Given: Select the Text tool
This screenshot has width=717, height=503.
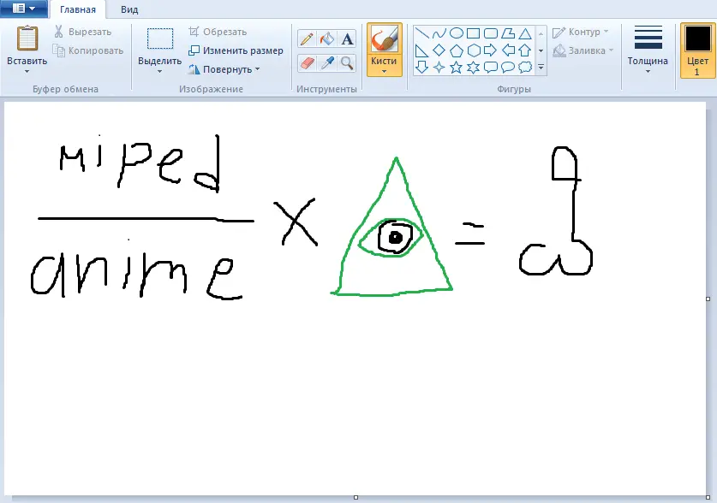Looking at the screenshot, I should (x=347, y=38).
